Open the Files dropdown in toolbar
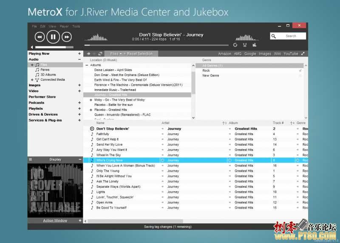Image resolution: width=340 pixels, height=243 pixels. pos(116,54)
